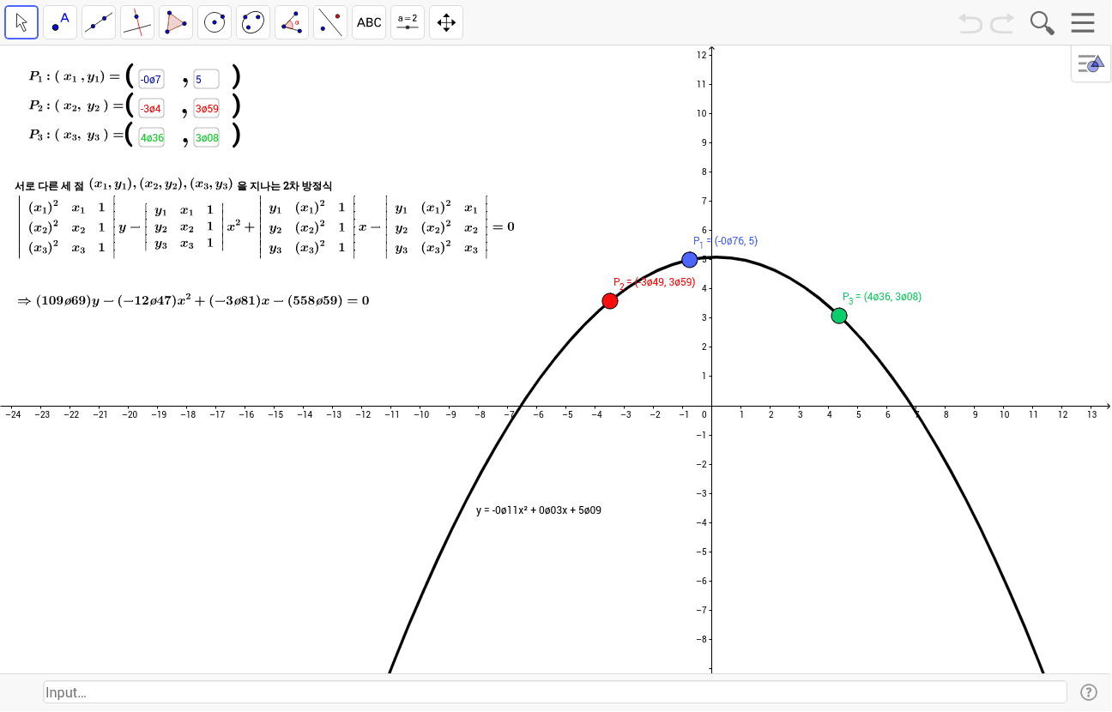Select the Point tool

coord(59,22)
